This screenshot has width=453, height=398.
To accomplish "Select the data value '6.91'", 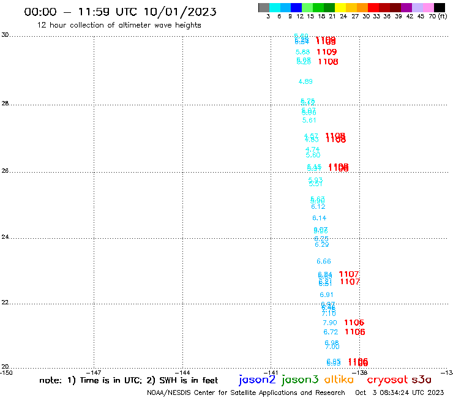I will coord(326,295).
